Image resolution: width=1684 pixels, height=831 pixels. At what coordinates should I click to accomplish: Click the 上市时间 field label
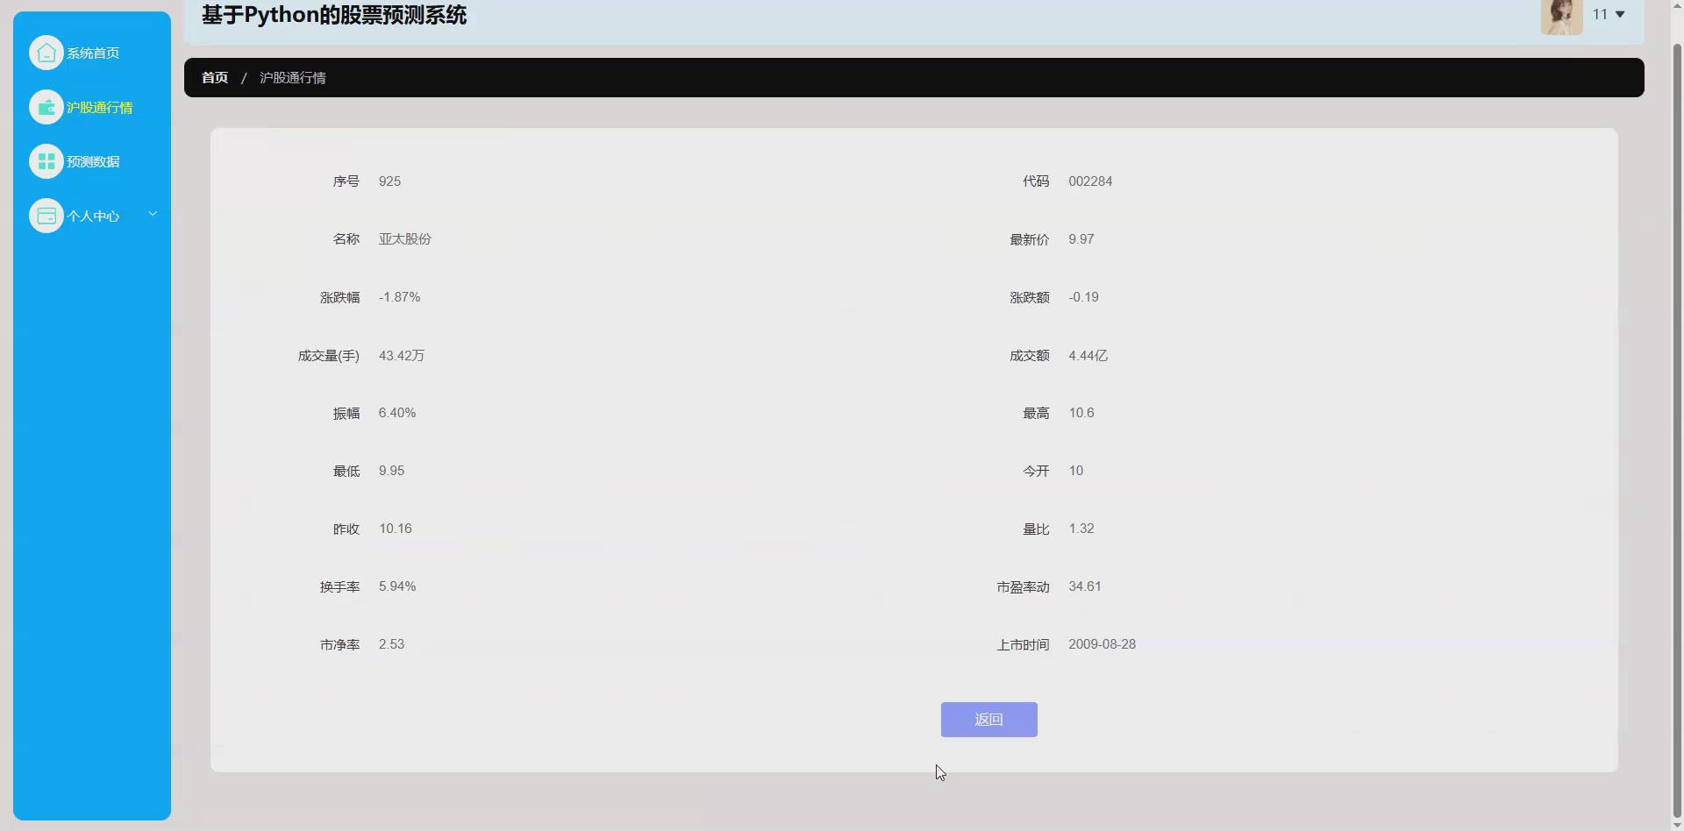(x=1023, y=645)
